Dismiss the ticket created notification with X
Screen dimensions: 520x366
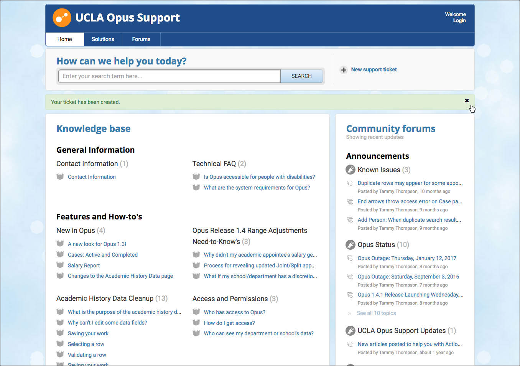[467, 101]
